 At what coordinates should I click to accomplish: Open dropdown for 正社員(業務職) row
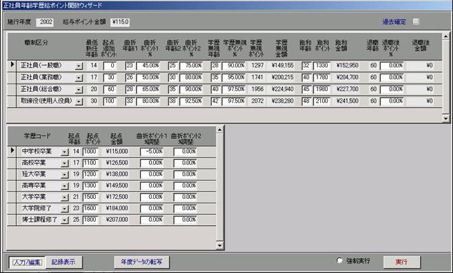point(79,78)
